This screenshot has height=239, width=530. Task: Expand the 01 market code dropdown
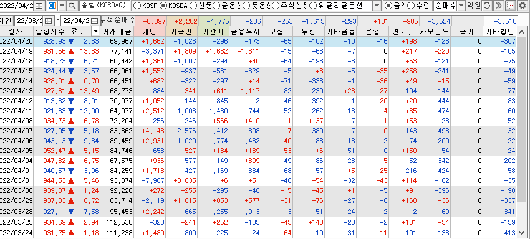[x=62, y=6]
